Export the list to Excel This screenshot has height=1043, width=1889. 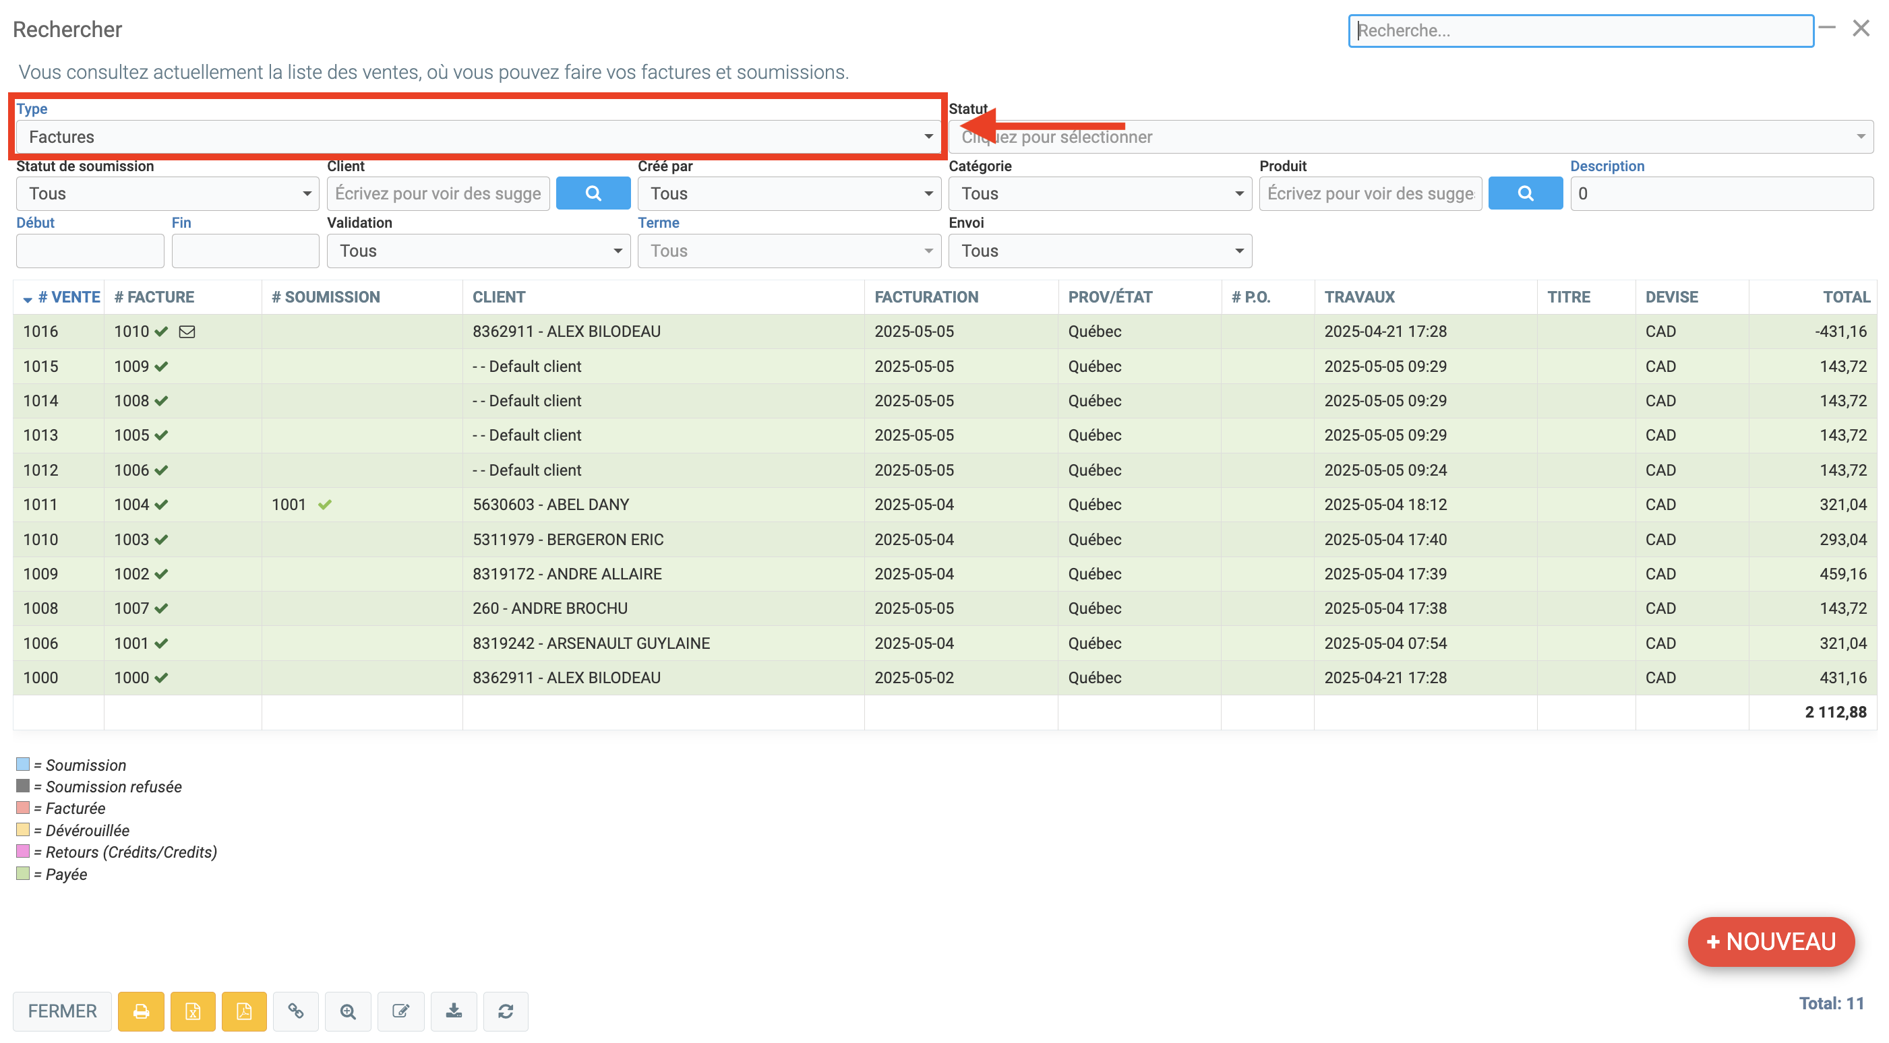tap(192, 1011)
